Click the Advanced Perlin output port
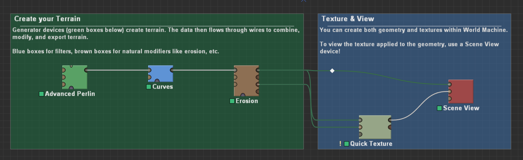 (86, 70)
